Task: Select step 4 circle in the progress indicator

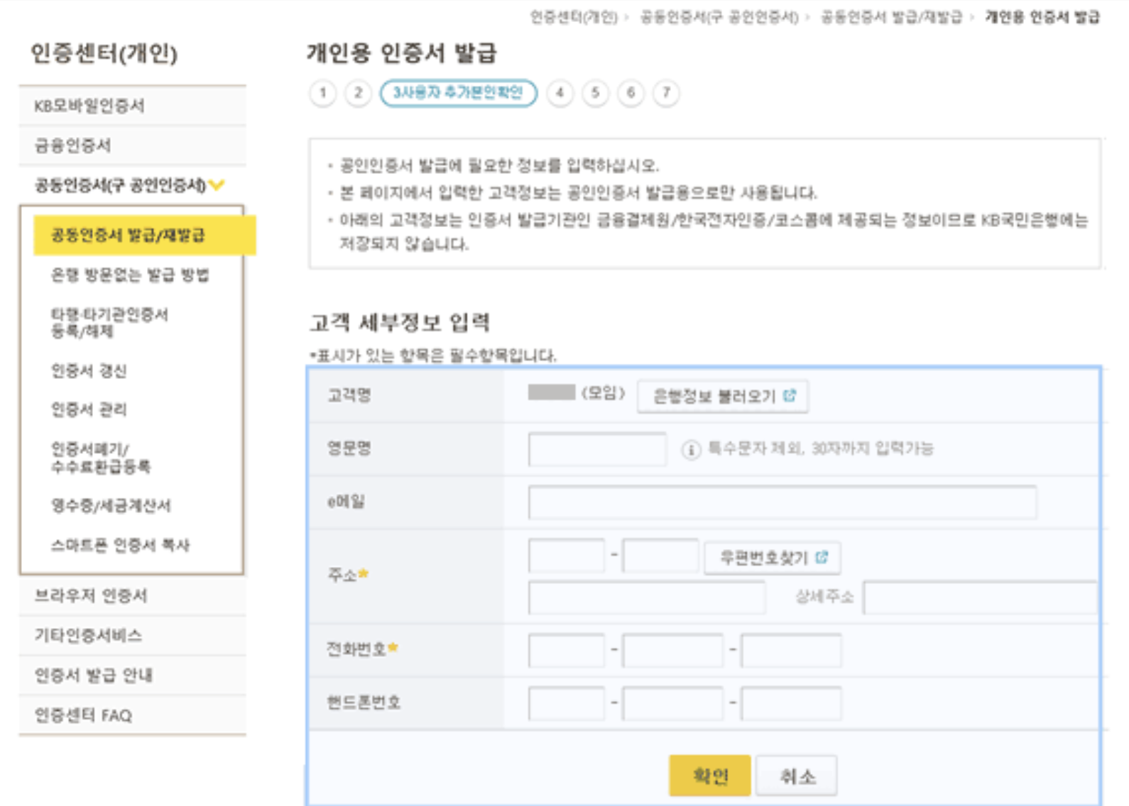Action: pos(560,93)
